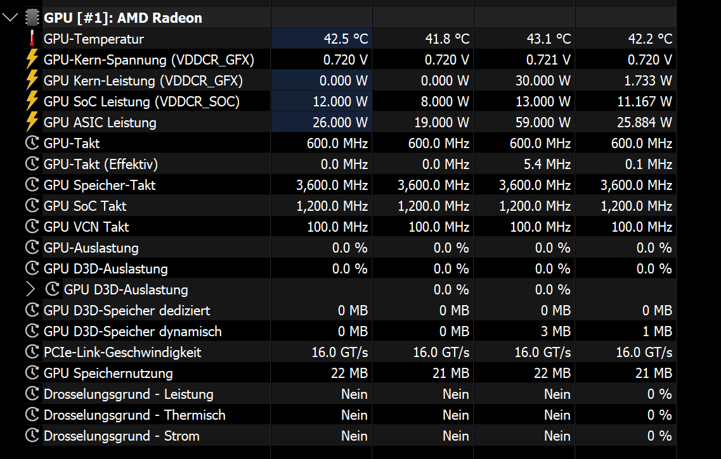Select the GPU SoC Takt label
This screenshot has height=459, width=721.
coord(85,206)
